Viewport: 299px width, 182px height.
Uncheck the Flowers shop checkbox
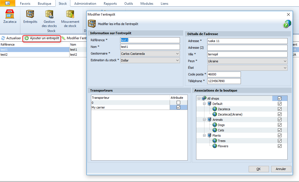point(280,146)
